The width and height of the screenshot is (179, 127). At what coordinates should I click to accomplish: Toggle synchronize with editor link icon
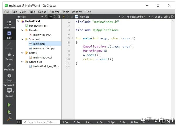pos(50,17)
